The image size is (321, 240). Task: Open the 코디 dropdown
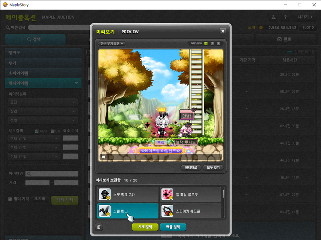[x=43, y=102]
